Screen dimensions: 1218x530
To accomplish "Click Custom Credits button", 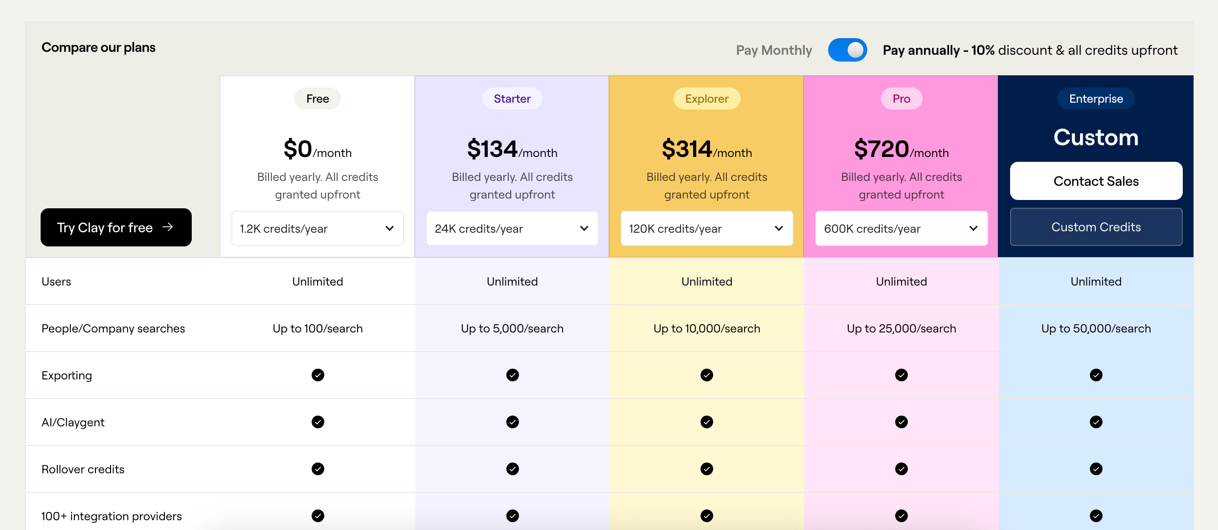I will click(1096, 227).
